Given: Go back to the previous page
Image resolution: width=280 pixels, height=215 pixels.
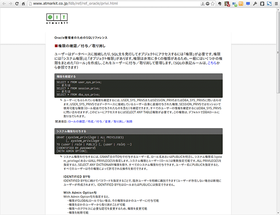Looking at the screenshot, I should tap(4, 4).
